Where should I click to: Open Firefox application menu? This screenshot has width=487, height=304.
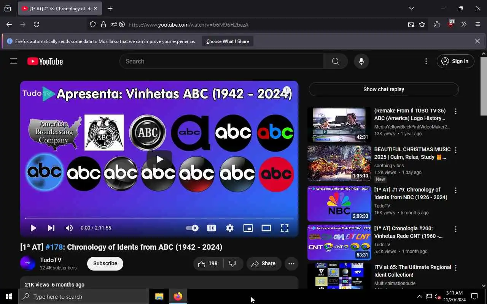click(478, 24)
